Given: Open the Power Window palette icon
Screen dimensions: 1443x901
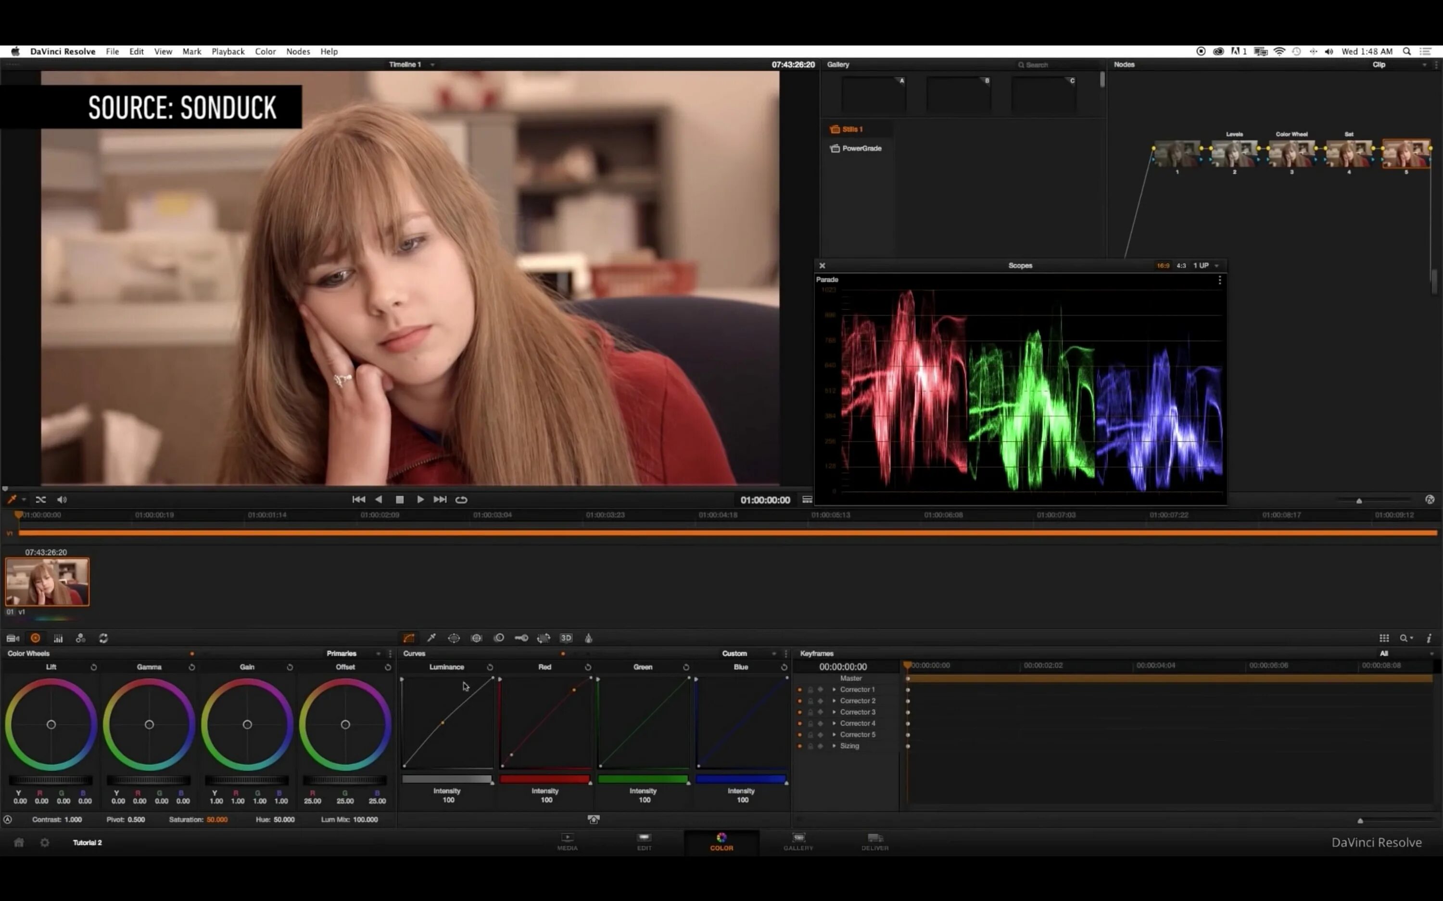Looking at the screenshot, I should pyautogui.click(x=454, y=638).
